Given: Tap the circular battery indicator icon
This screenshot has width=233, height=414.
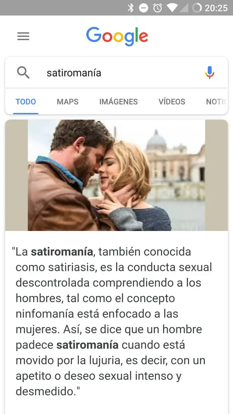Looking at the screenshot, I should click(x=197, y=8).
